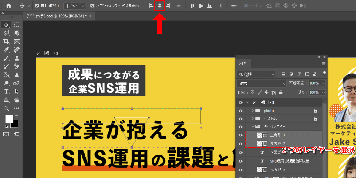
Task: Click align horizontal centers icon in options bar
Action: click(x=160, y=6)
